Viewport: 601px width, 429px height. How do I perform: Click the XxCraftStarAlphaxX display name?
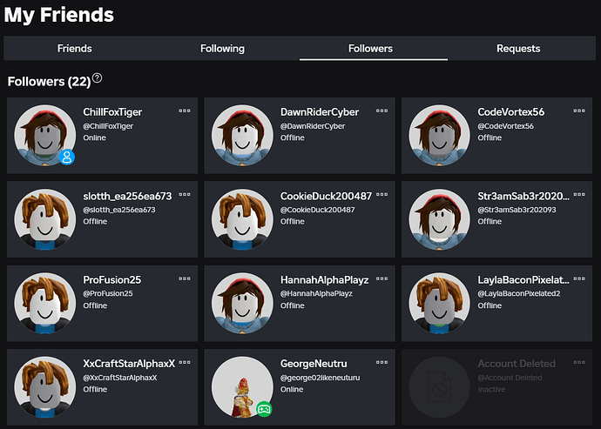(x=129, y=364)
